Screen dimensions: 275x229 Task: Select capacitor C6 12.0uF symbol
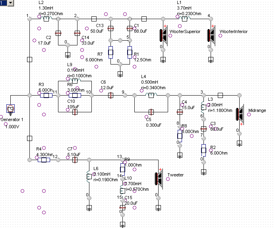click(x=110, y=96)
